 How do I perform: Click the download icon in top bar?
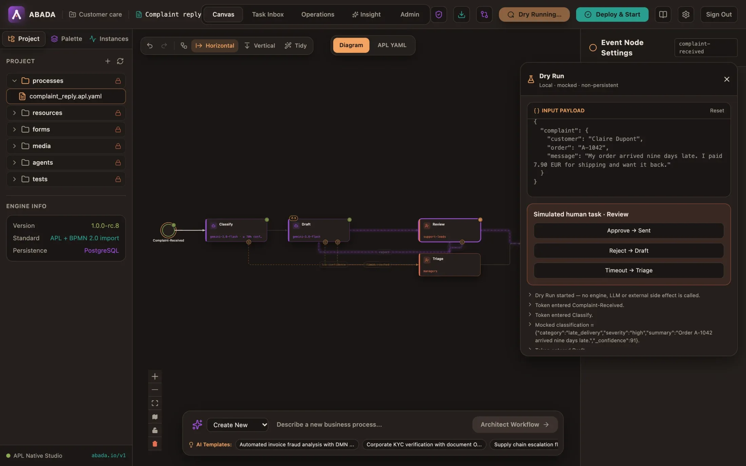click(461, 15)
